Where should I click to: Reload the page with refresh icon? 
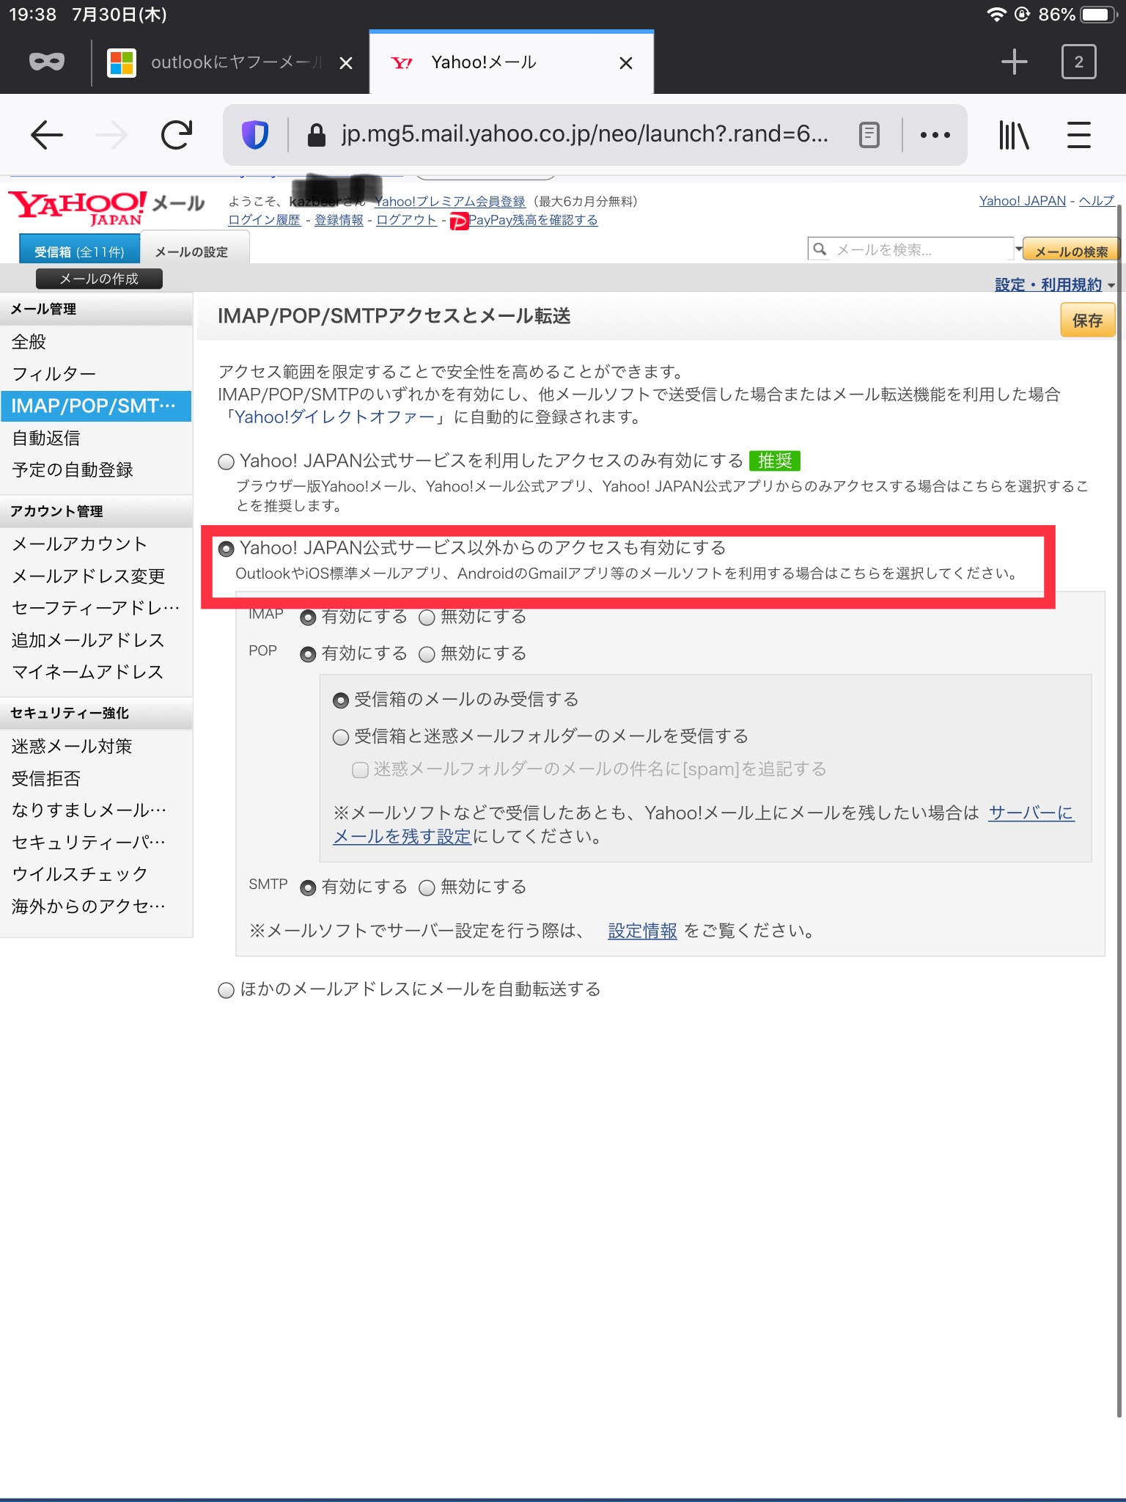click(x=177, y=135)
